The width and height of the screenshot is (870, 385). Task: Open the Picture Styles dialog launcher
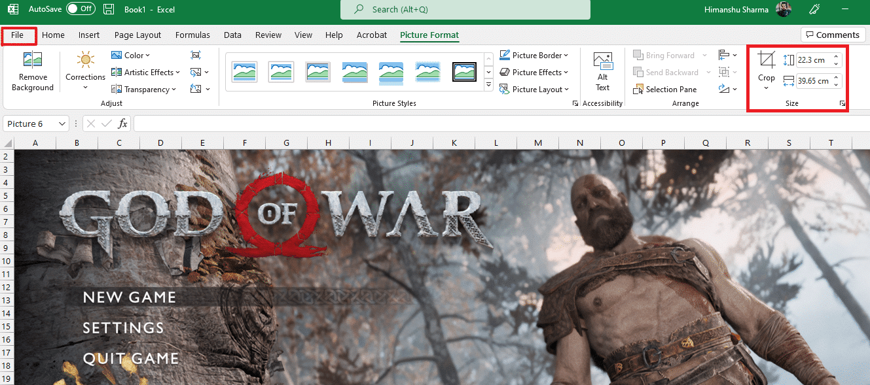(575, 104)
